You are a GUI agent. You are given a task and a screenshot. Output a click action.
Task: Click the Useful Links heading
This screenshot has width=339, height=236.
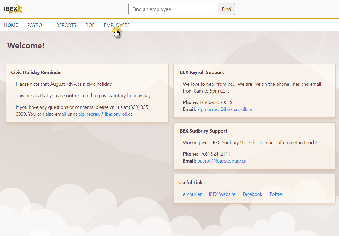pyautogui.click(x=191, y=183)
